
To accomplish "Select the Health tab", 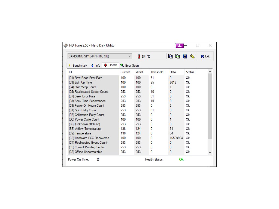I will click(x=111, y=65).
